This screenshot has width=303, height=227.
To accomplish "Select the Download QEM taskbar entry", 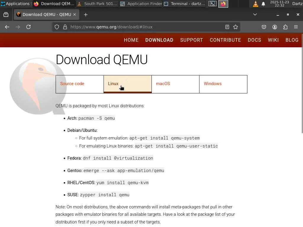I will (x=54, y=4).
